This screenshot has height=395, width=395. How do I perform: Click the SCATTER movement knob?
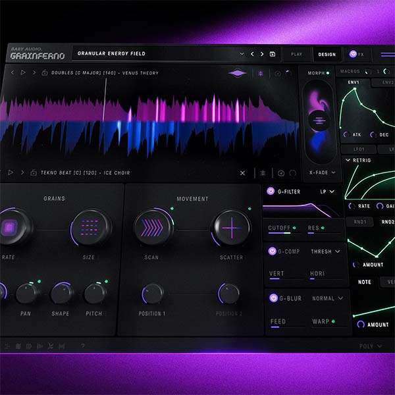(231, 228)
